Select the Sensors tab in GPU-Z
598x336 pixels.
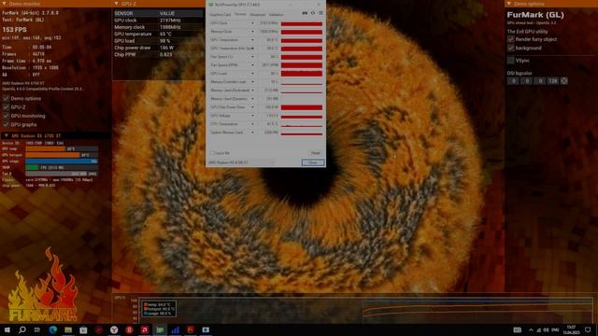(x=240, y=15)
